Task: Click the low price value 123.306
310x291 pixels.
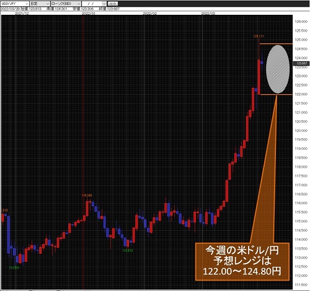Action: click(88, 9)
